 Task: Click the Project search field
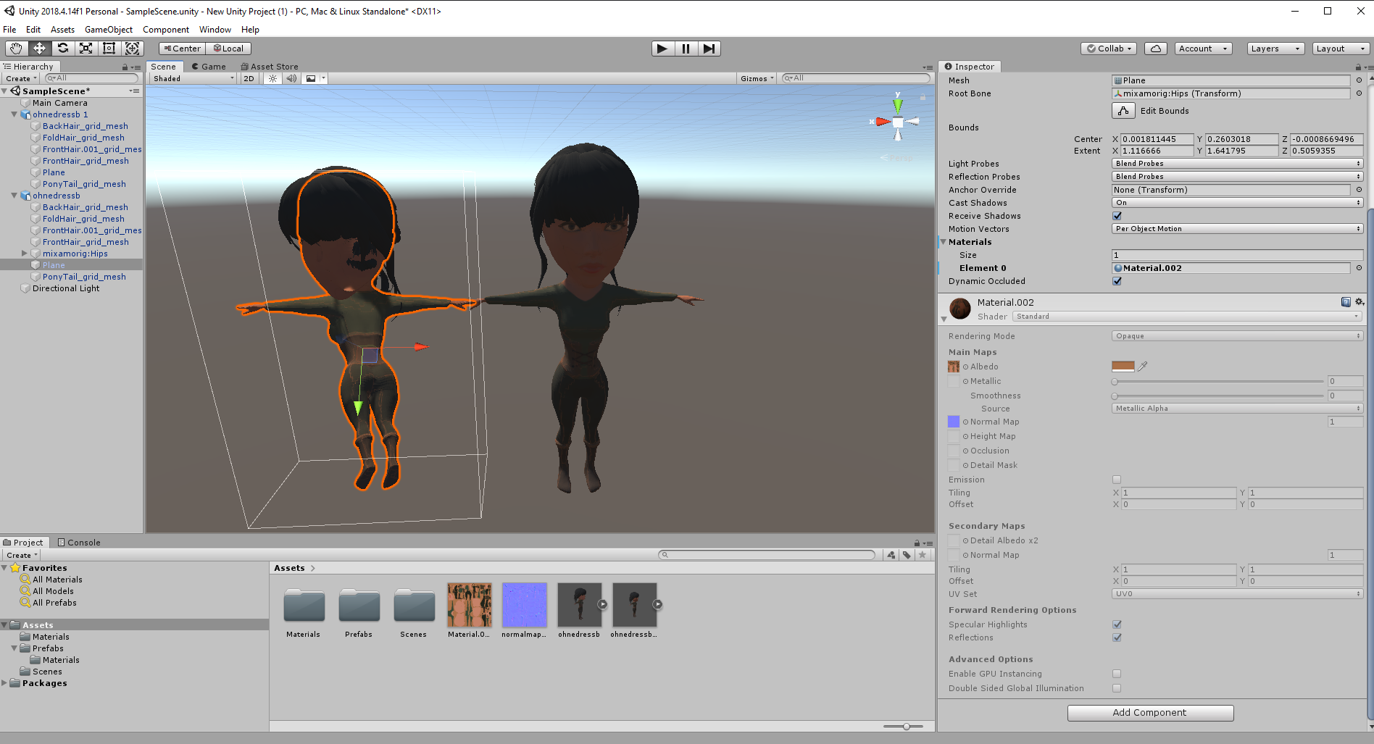[x=767, y=555]
